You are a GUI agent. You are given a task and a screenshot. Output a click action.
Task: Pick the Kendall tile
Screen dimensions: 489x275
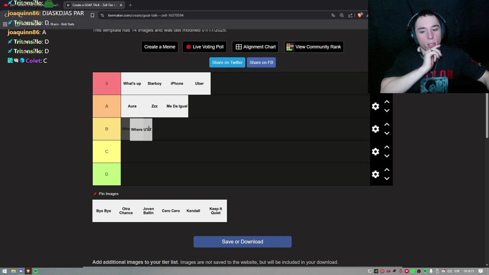point(193,211)
